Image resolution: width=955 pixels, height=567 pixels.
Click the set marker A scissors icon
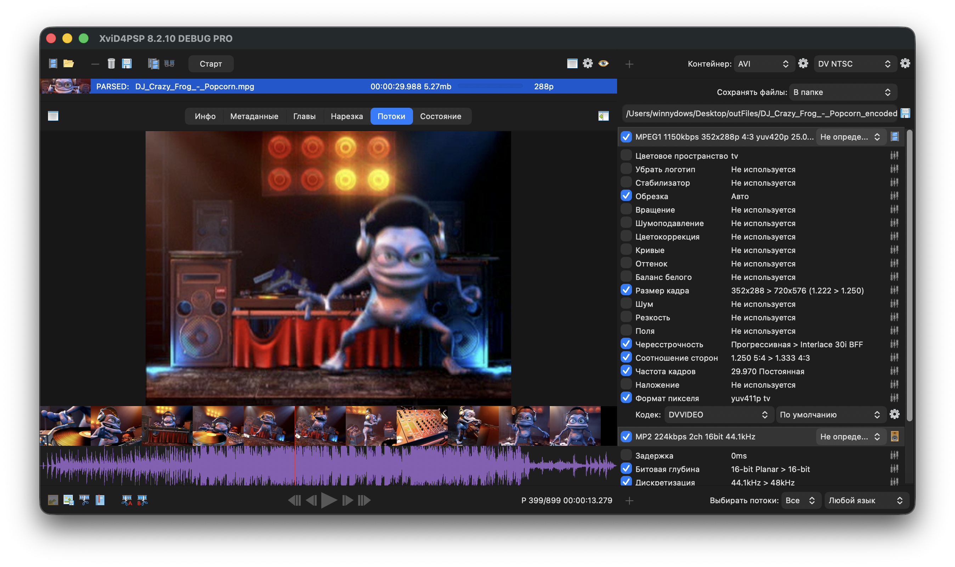126,500
